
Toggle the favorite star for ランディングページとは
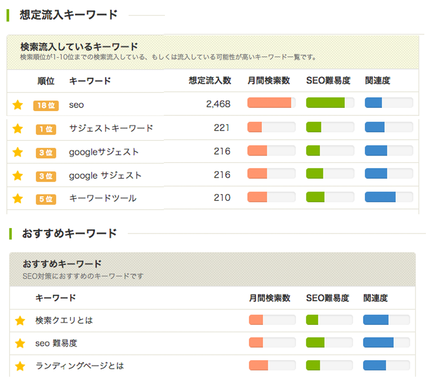click(x=20, y=366)
